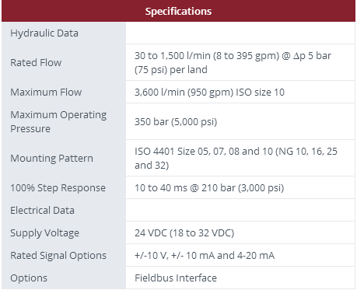357x290 pixels.
Task: Select the Hydraulic Data row label
Action: pos(44,33)
